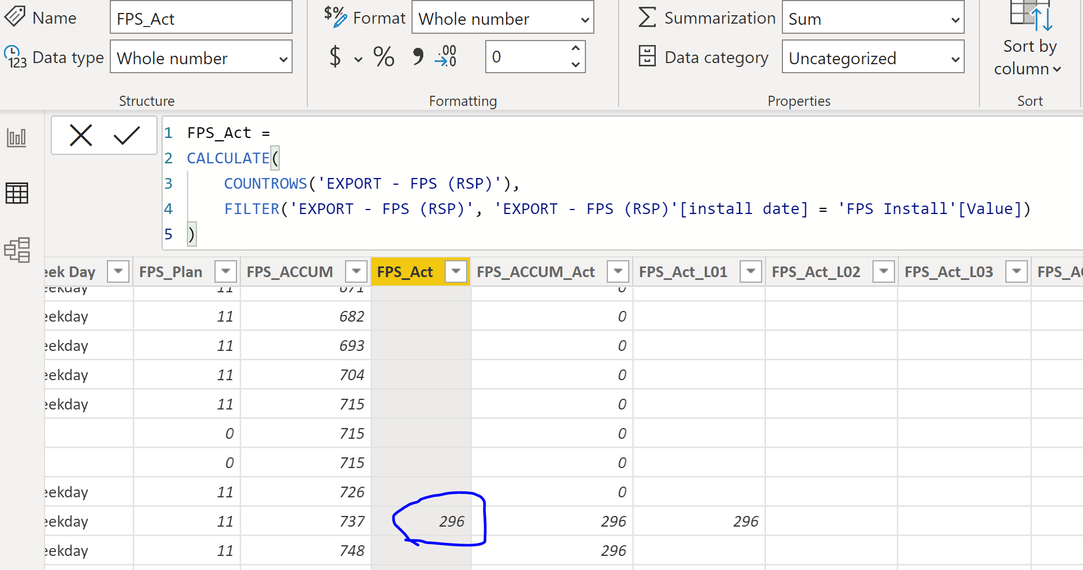Expand the currency format dropdown arrow
Screen dimensions: 1083x570
[358, 59]
